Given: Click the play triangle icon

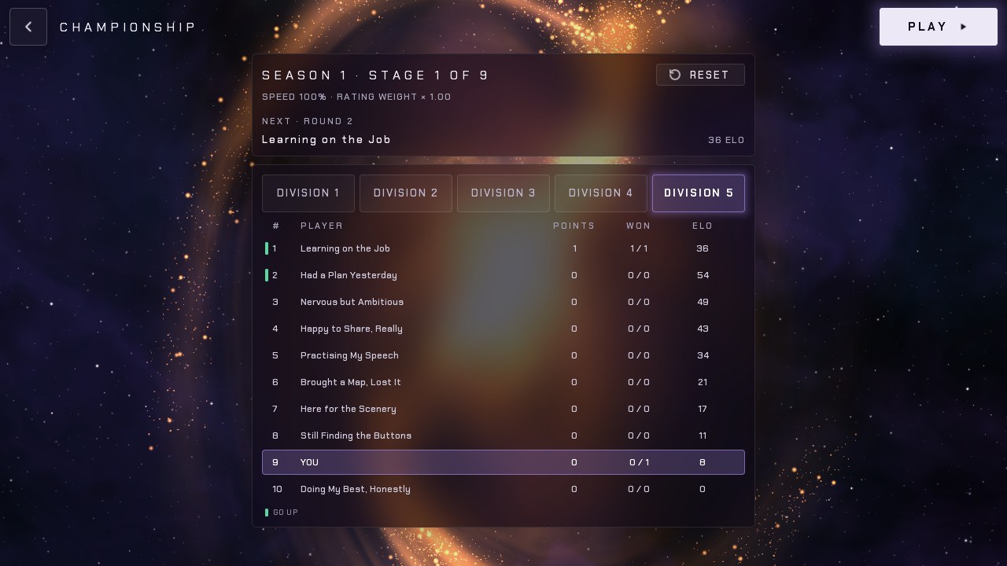Looking at the screenshot, I should click(964, 27).
